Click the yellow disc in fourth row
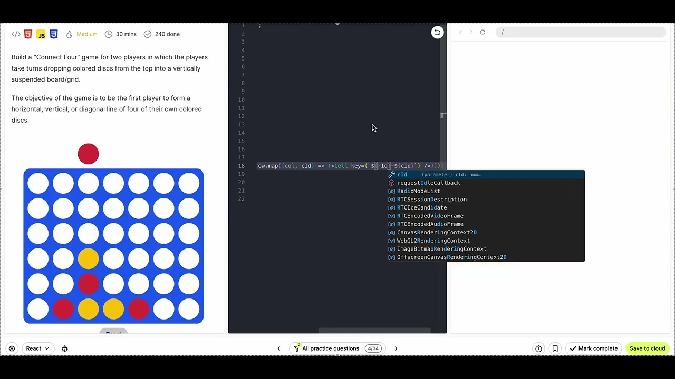The height and width of the screenshot is (379, 675). 88,258
